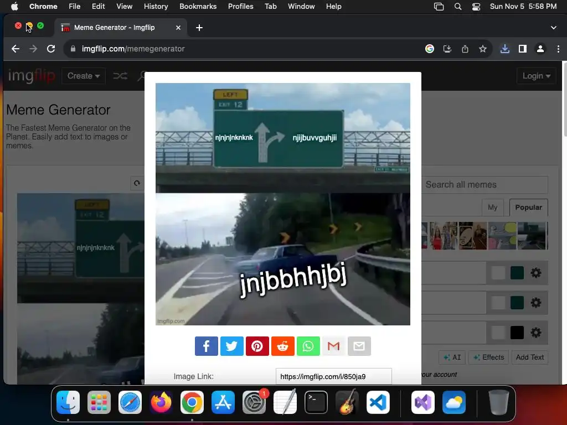Click the AI button
Viewport: 567px width, 425px height.
(452, 357)
